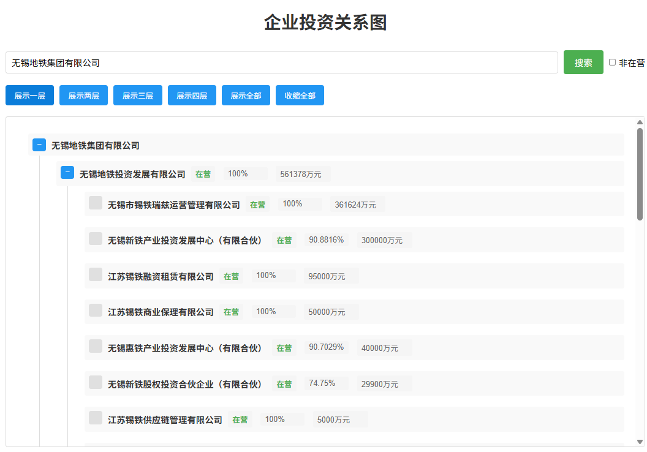Select the 无锡地铁投资发展有限公司 name
Image resolution: width=647 pixels, height=452 pixels.
[x=132, y=175]
